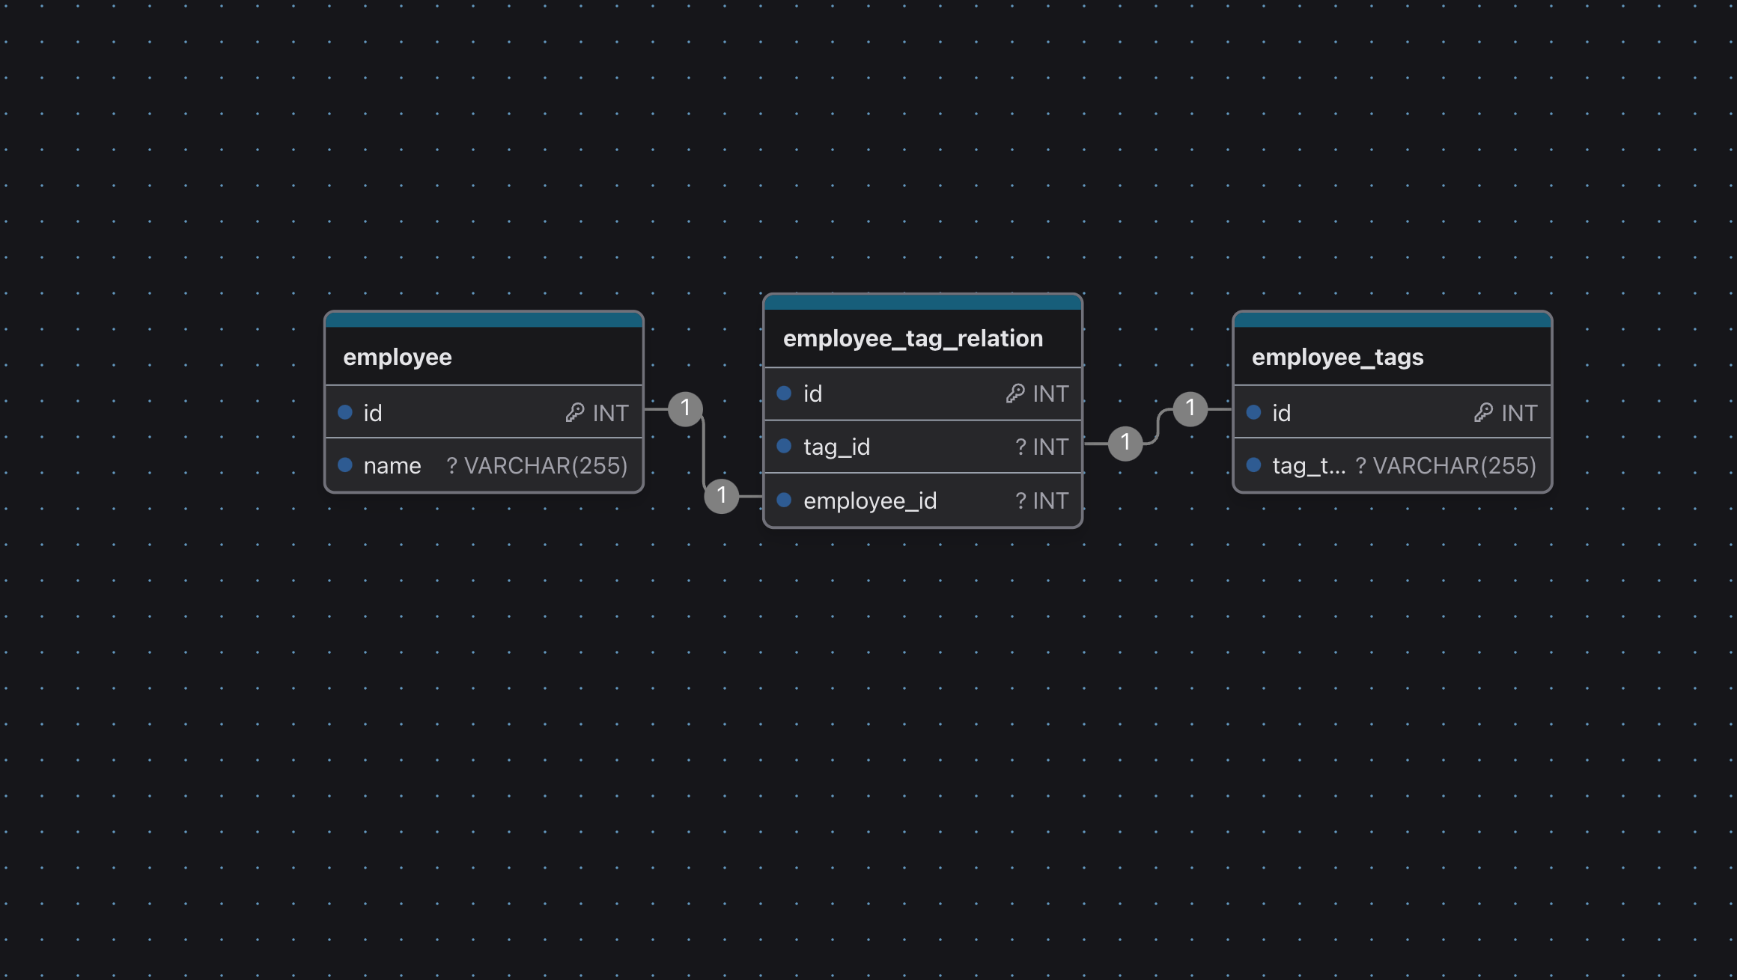1737x980 pixels.
Task: Click the blue dot beside the employee_id field
Action: point(784,500)
